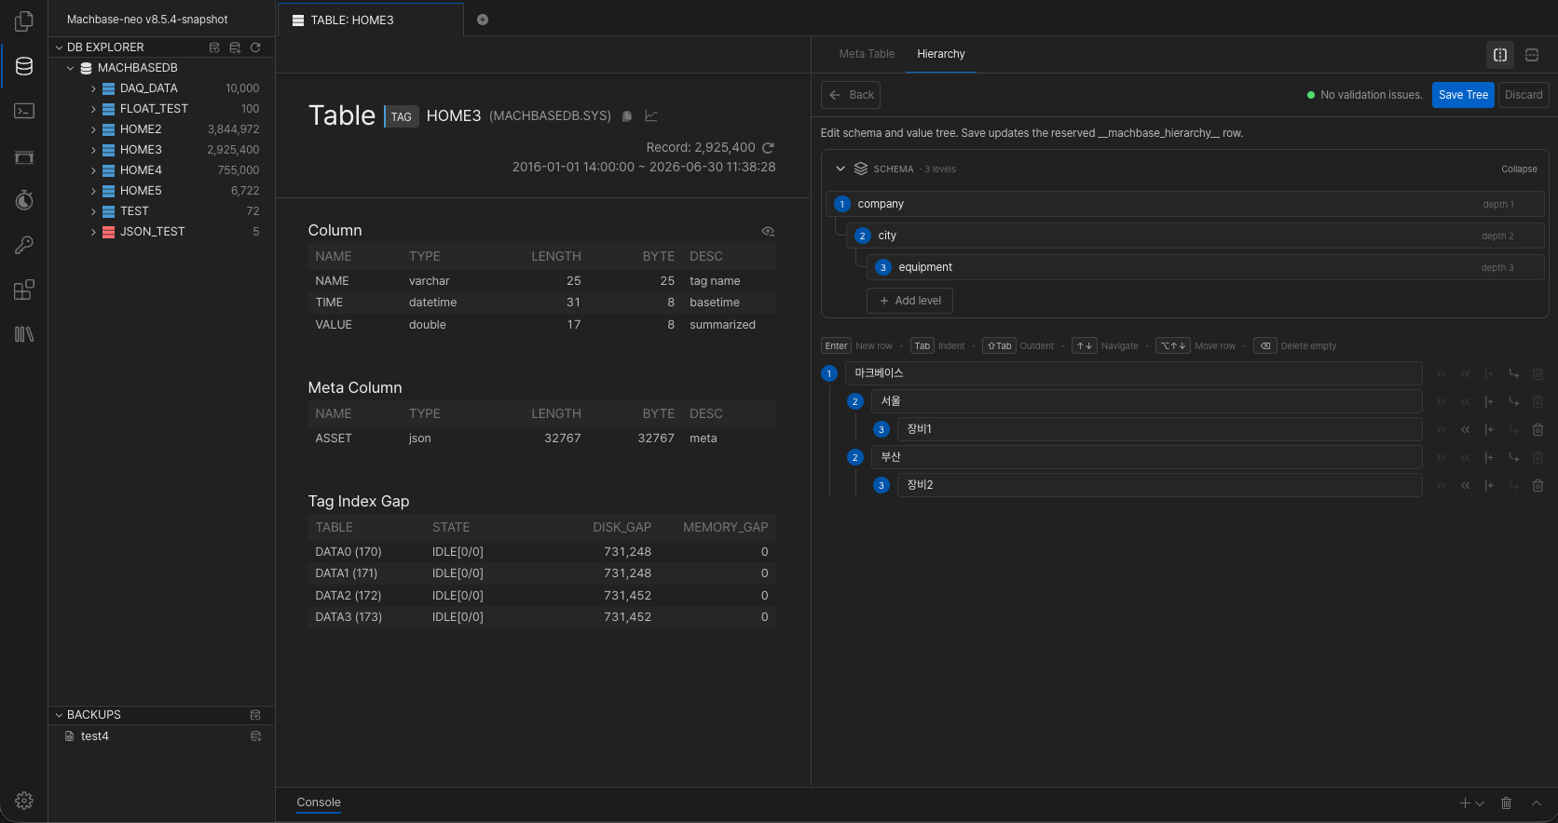The height and width of the screenshot is (823, 1558).
Task: Open the chart icon next to HOME3 title
Action: (x=651, y=115)
